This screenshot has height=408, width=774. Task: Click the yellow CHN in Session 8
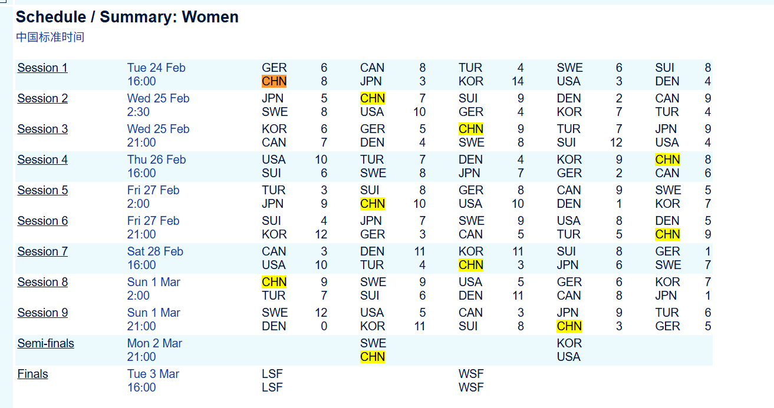point(274,282)
